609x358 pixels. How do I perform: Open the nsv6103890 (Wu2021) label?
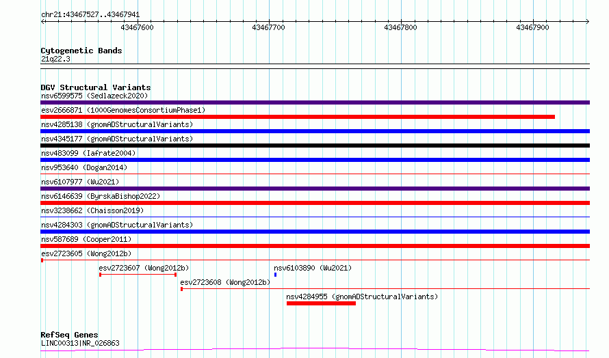point(313,268)
